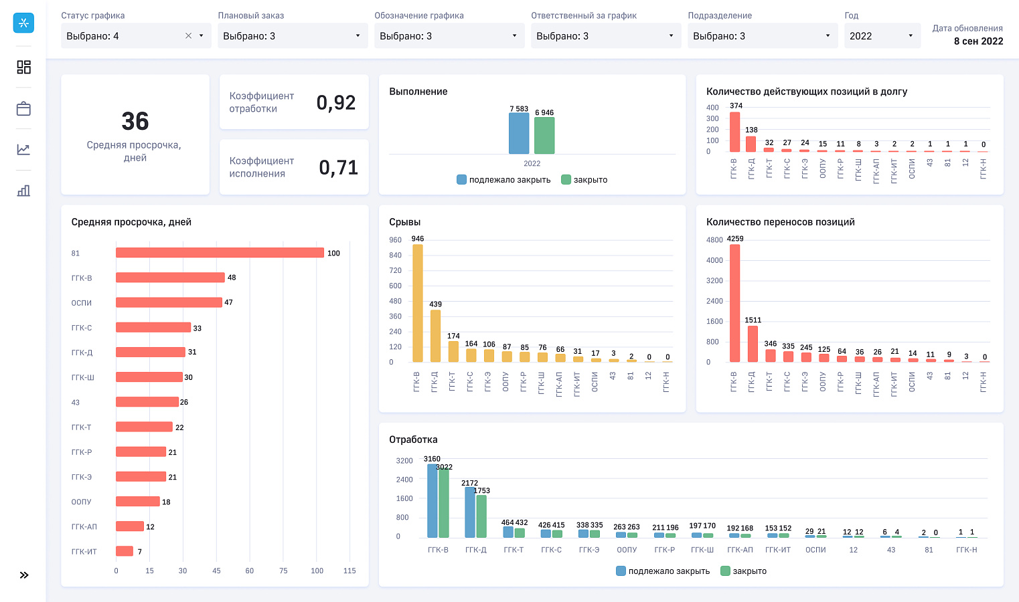Toggle 'подлежало закрыть' legend in Отработка chart
This screenshot has height=602, width=1019.
[x=663, y=571]
